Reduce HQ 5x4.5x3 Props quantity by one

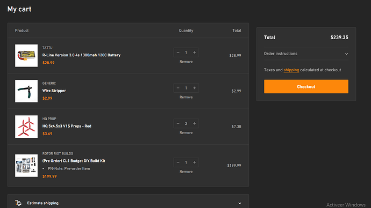pos(178,123)
